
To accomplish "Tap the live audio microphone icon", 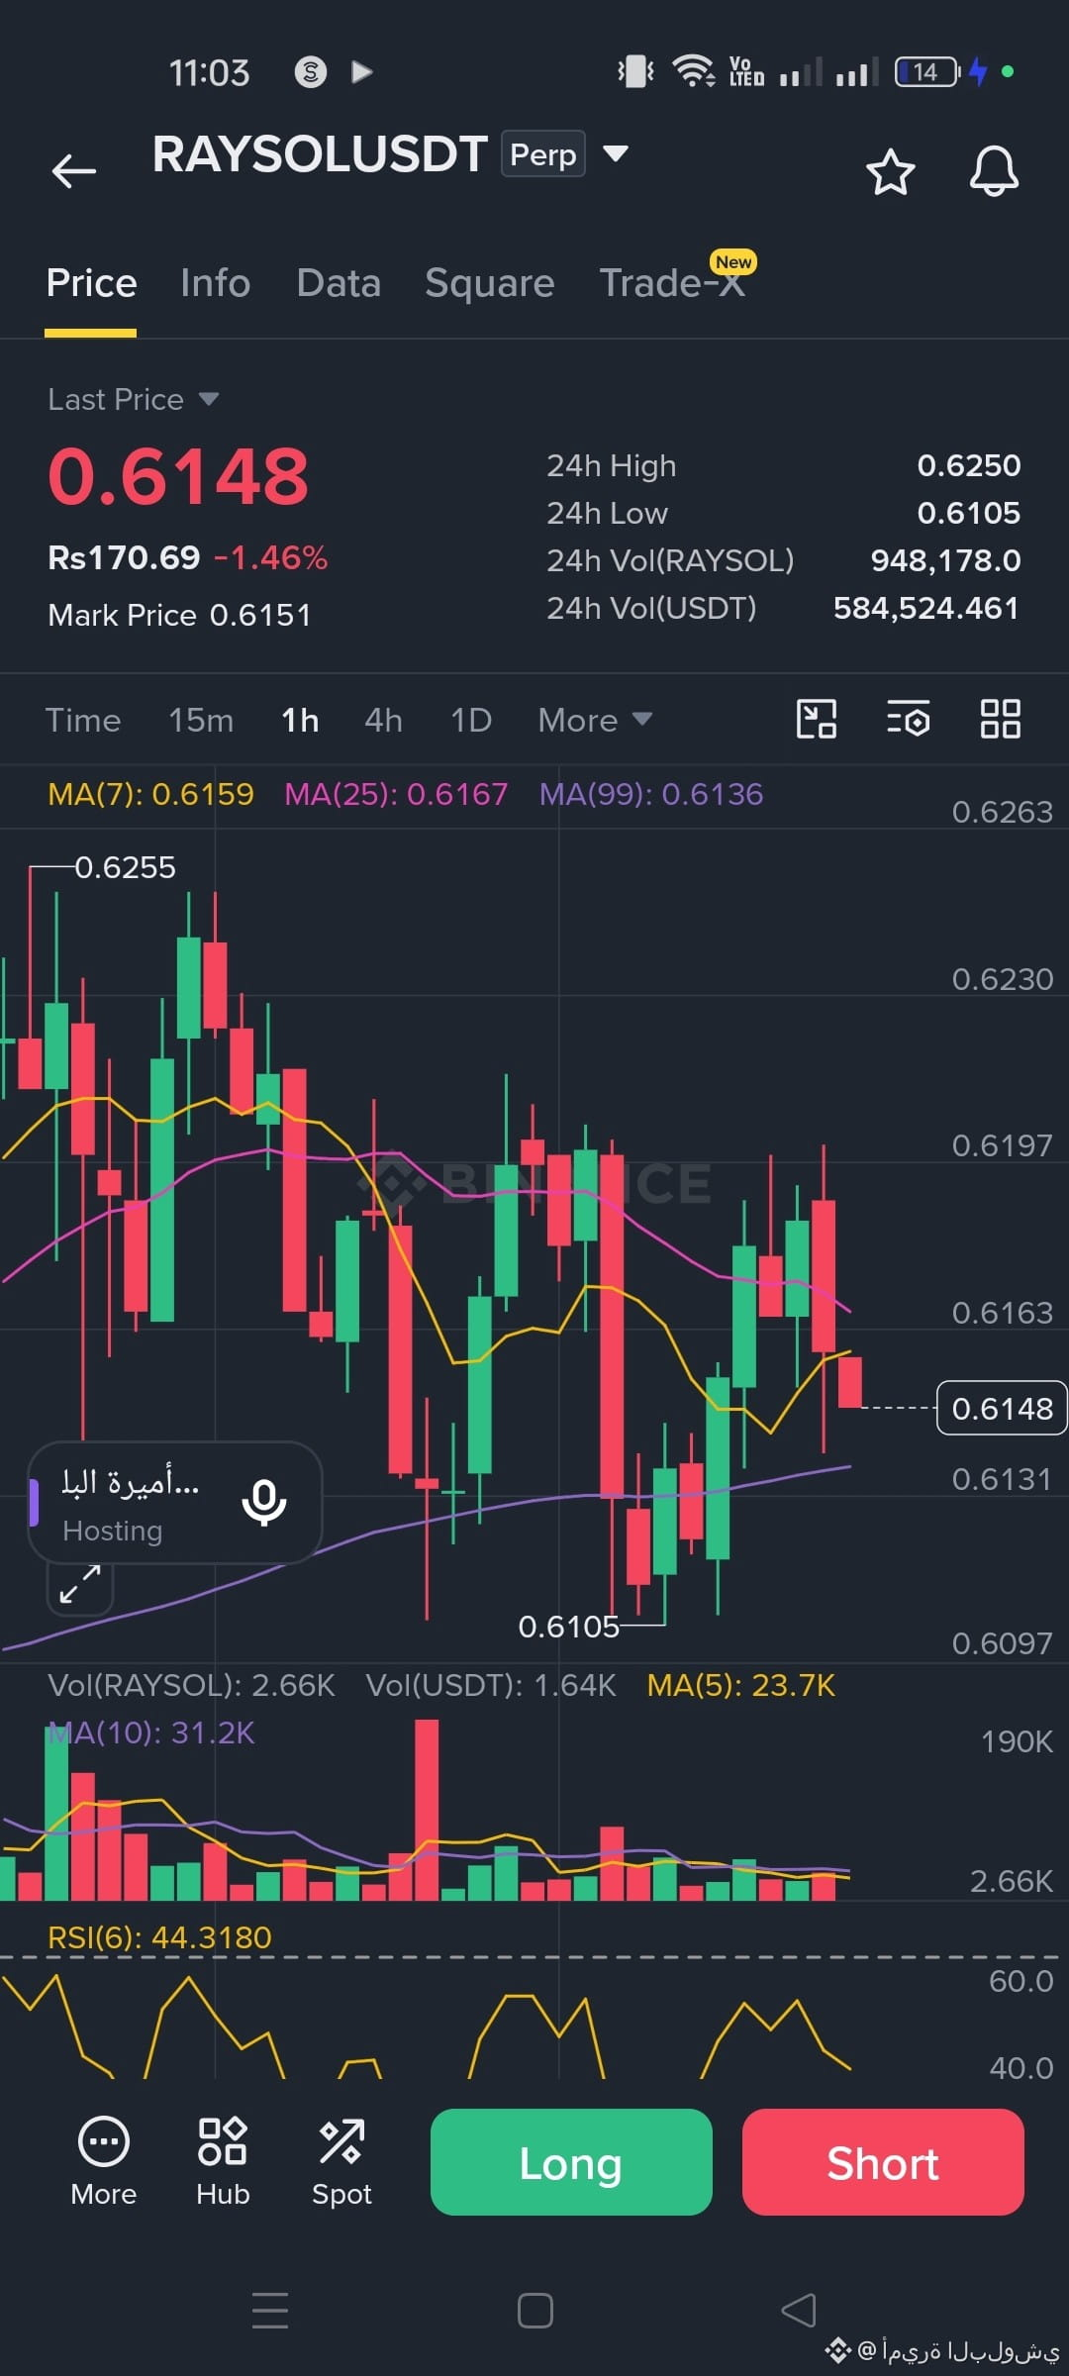I will (264, 1503).
